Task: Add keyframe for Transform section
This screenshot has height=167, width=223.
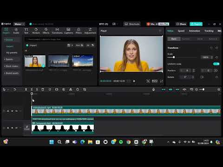Action: pyautogui.click(x=216, y=48)
